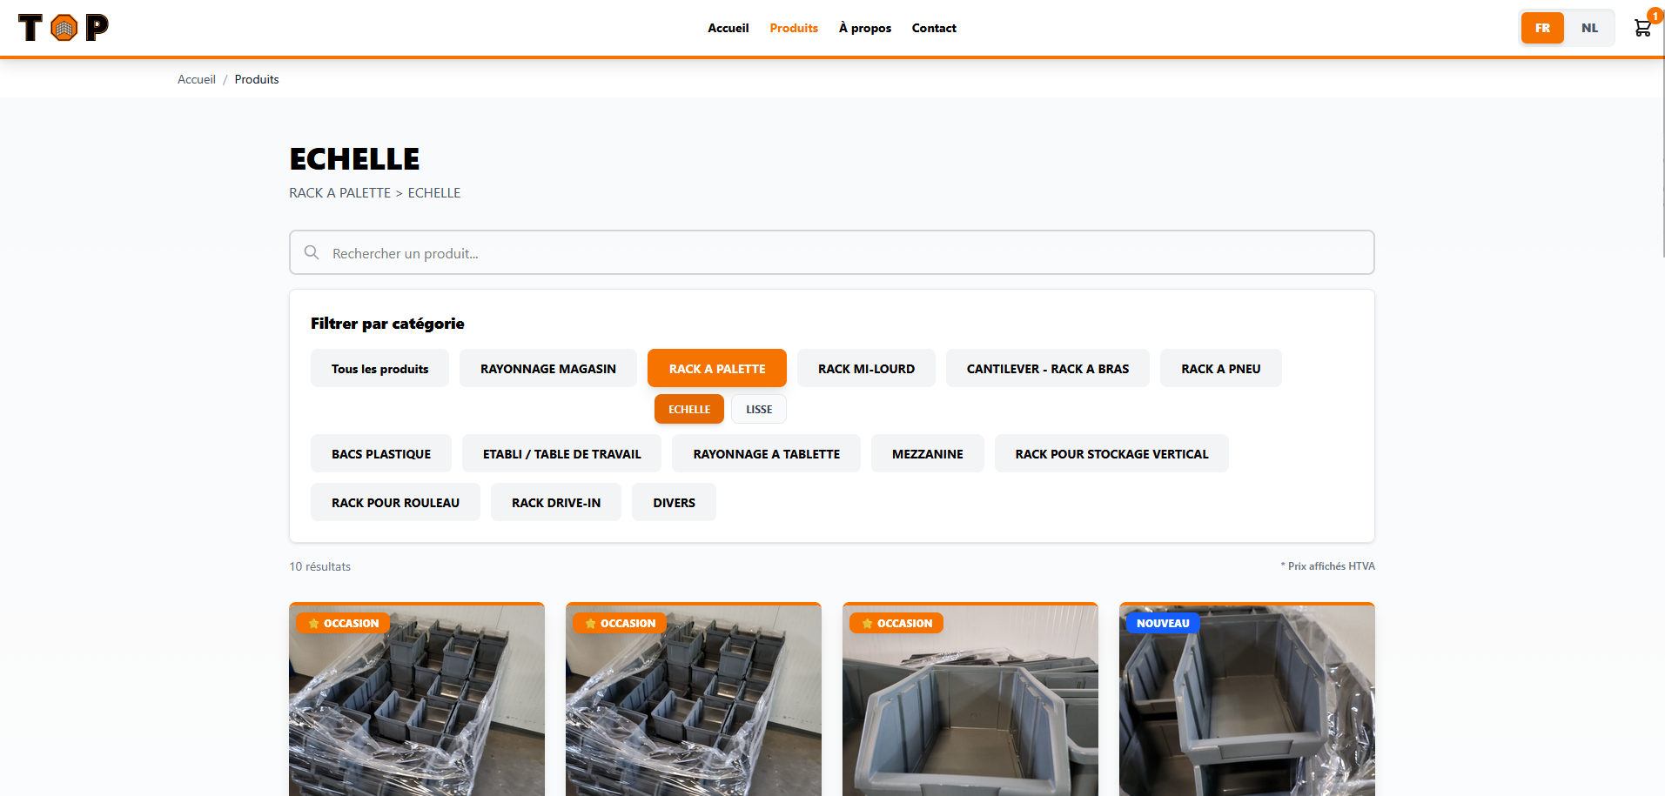
Task: Go to the Contact page
Action: click(x=933, y=27)
